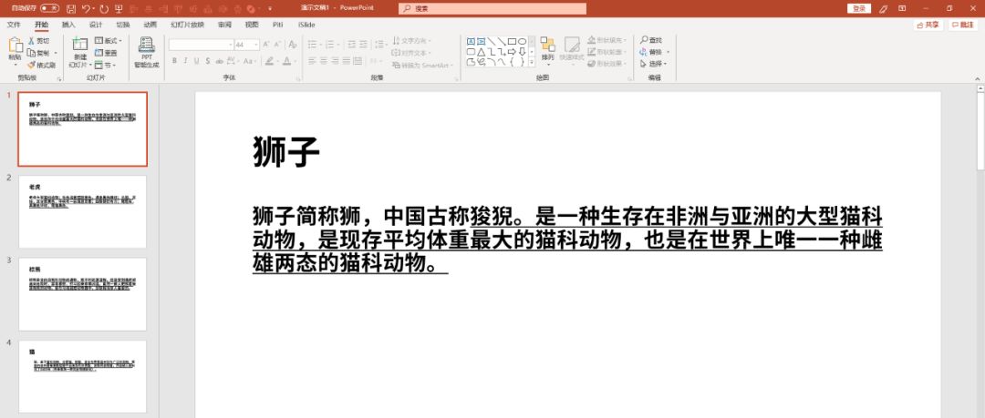Click the numbered list icon
The width and height of the screenshot is (985, 418).
[331, 45]
